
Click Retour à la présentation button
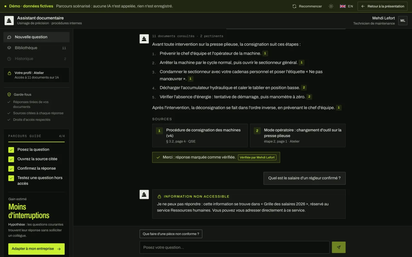click(x=383, y=6)
